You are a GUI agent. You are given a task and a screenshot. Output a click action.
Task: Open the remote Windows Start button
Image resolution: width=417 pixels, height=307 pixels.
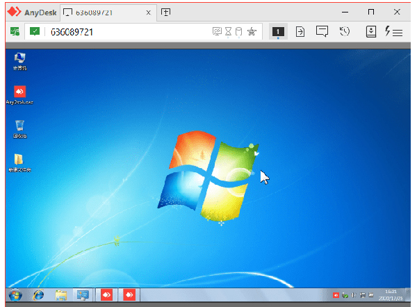point(15,295)
